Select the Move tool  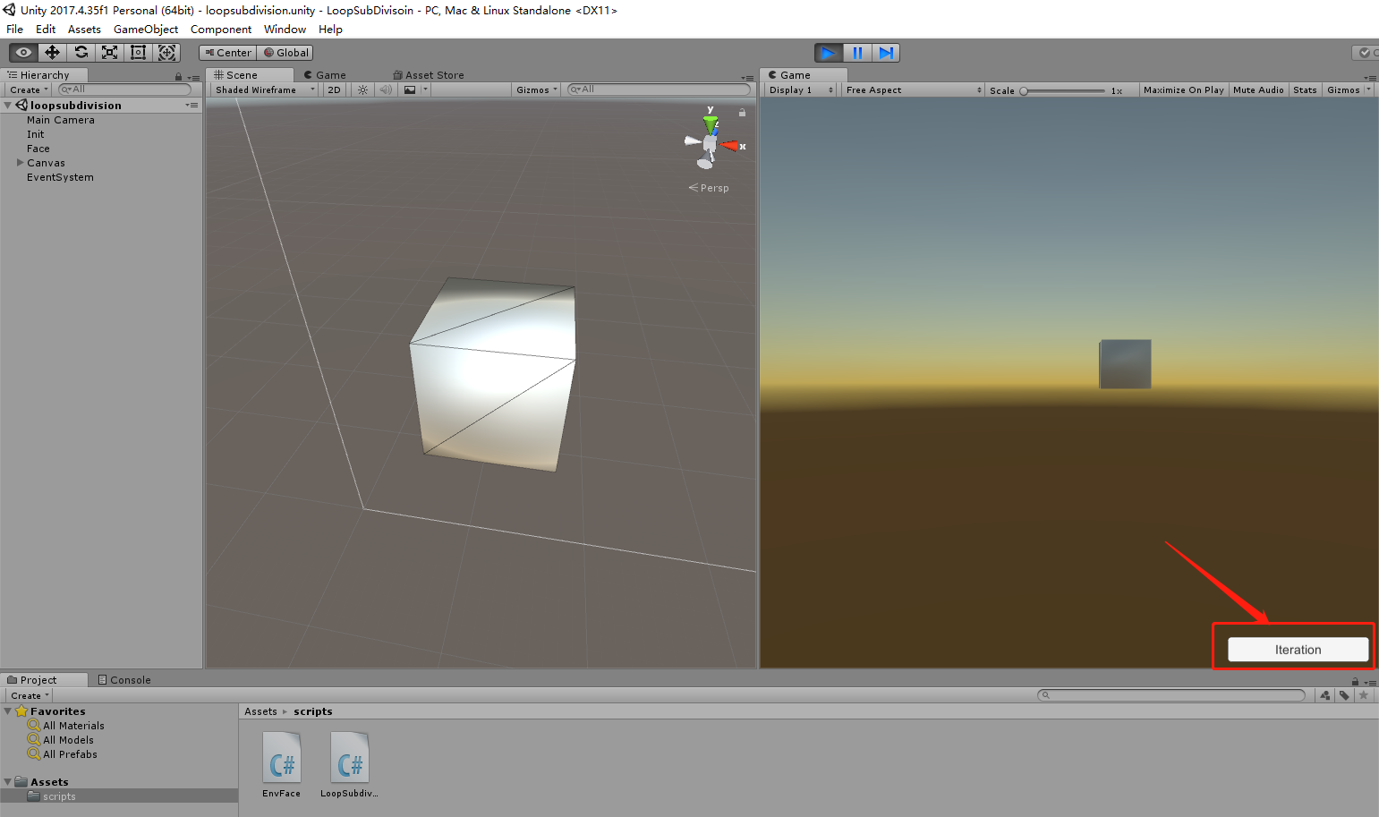[51, 52]
